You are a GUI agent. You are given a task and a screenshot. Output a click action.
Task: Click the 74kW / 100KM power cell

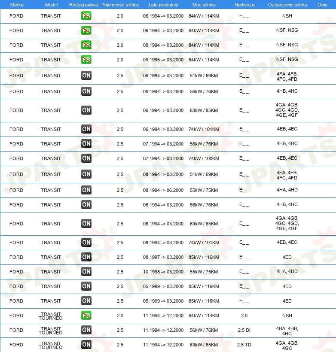(x=204, y=158)
